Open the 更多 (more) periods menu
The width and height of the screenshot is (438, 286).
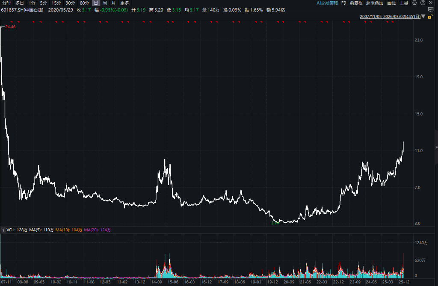(124, 3)
